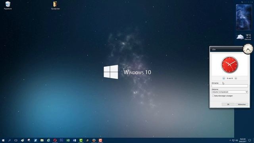Open the Opera browser taskbar icon
The width and height of the screenshot is (254, 143).
[x=55, y=140]
